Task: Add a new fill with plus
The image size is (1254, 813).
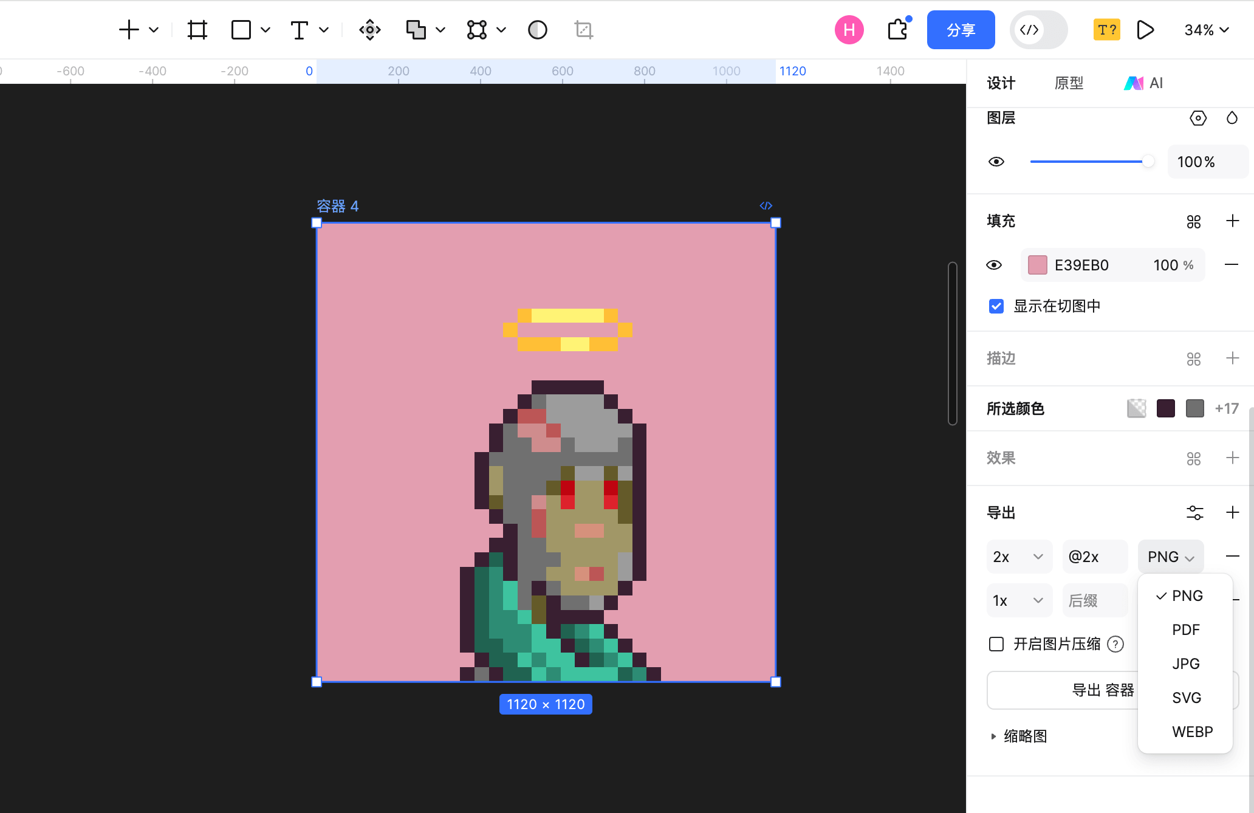Action: point(1232,221)
